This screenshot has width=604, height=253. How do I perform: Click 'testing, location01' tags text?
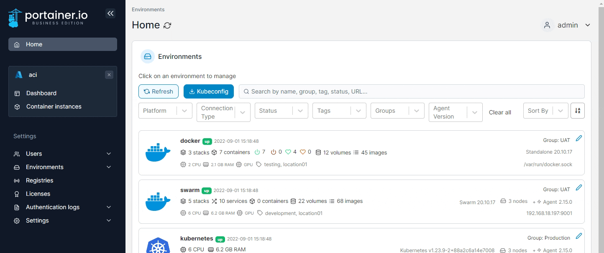(x=286, y=164)
